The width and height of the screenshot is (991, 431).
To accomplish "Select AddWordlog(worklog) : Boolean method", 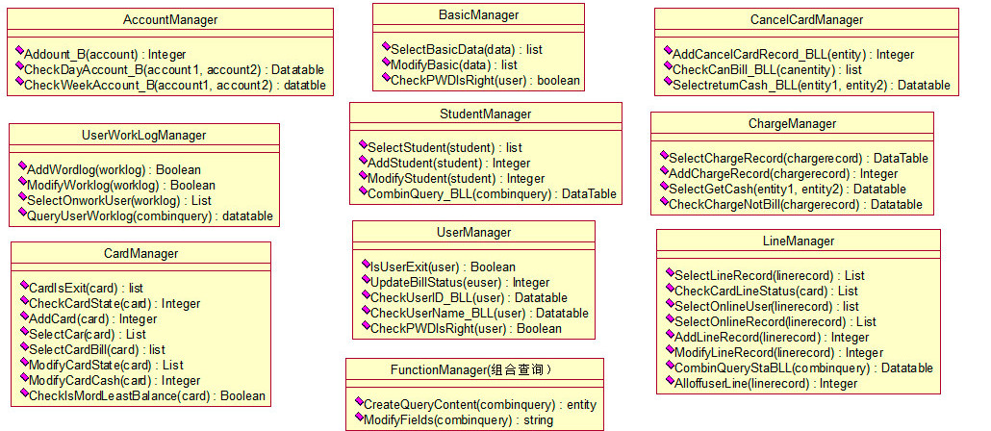I will [114, 169].
